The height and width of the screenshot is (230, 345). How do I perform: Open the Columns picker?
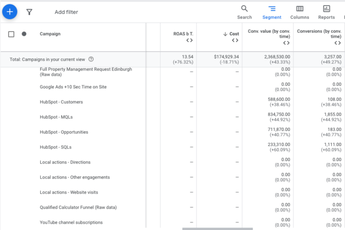click(x=300, y=12)
